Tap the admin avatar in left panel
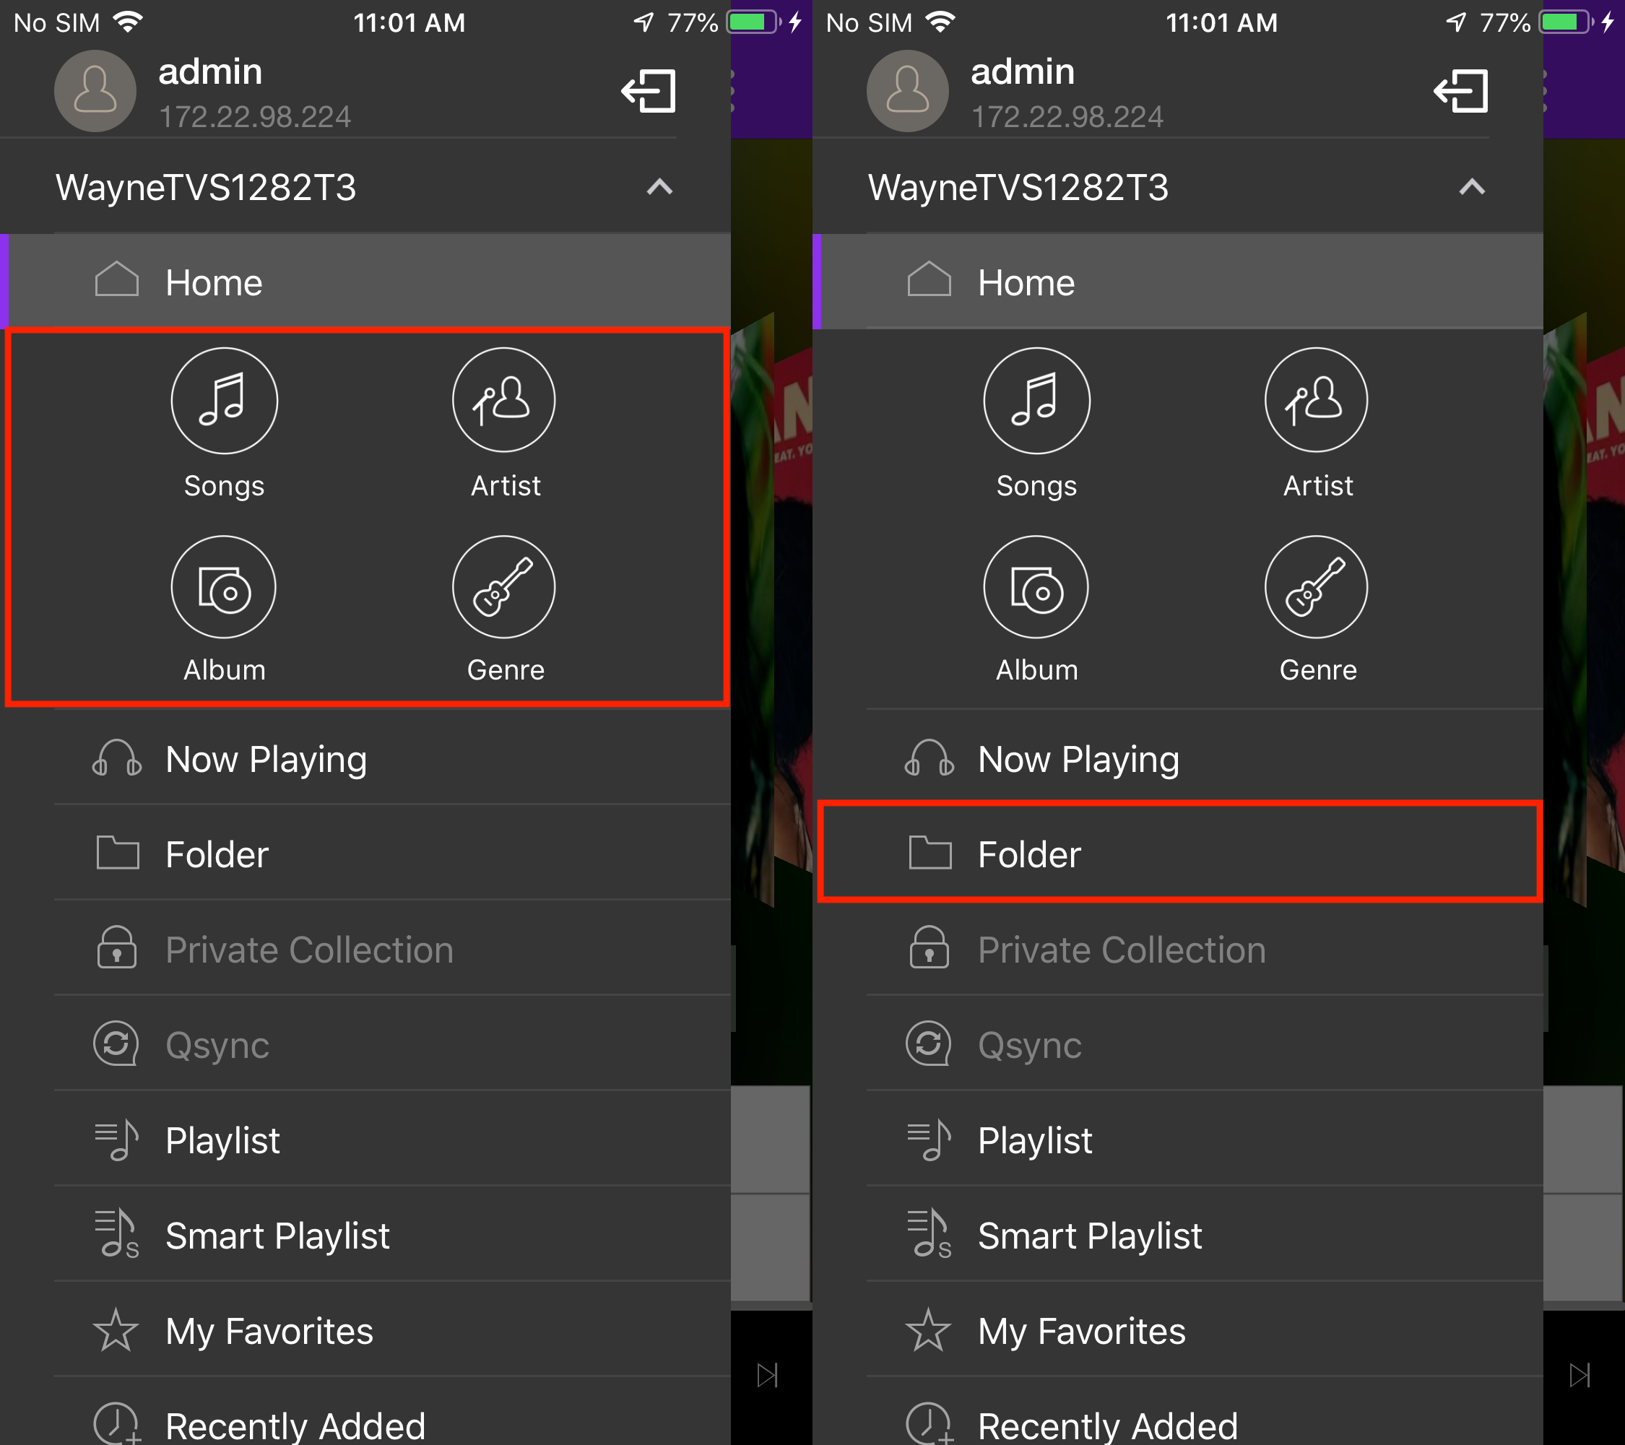This screenshot has height=1445, width=1625. (x=95, y=90)
